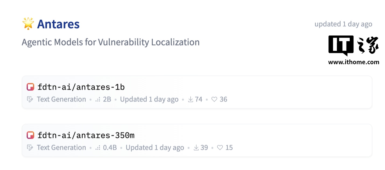
Task: Click the Text Generation icon on antares-1b
Action: tap(30, 100)
